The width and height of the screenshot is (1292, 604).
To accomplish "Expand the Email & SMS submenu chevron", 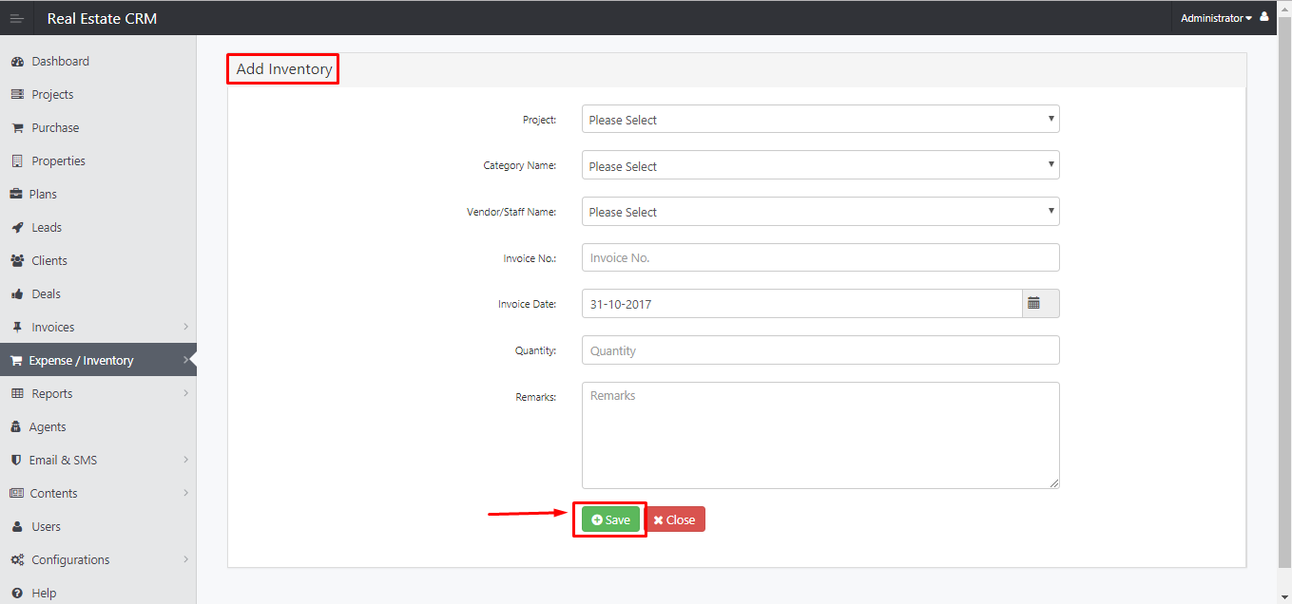I will [x=185, y=460].
